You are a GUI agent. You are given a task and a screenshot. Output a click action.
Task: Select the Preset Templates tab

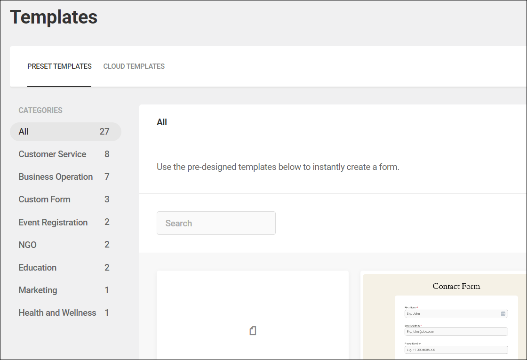(59, 66)
